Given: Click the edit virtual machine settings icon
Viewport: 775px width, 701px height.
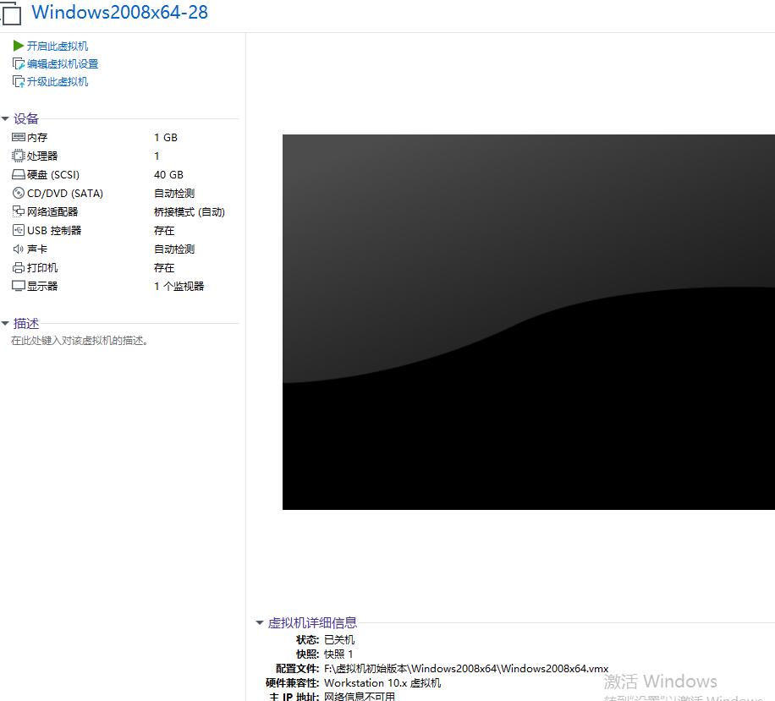Looking at the screenshot, I should [19, 63].
